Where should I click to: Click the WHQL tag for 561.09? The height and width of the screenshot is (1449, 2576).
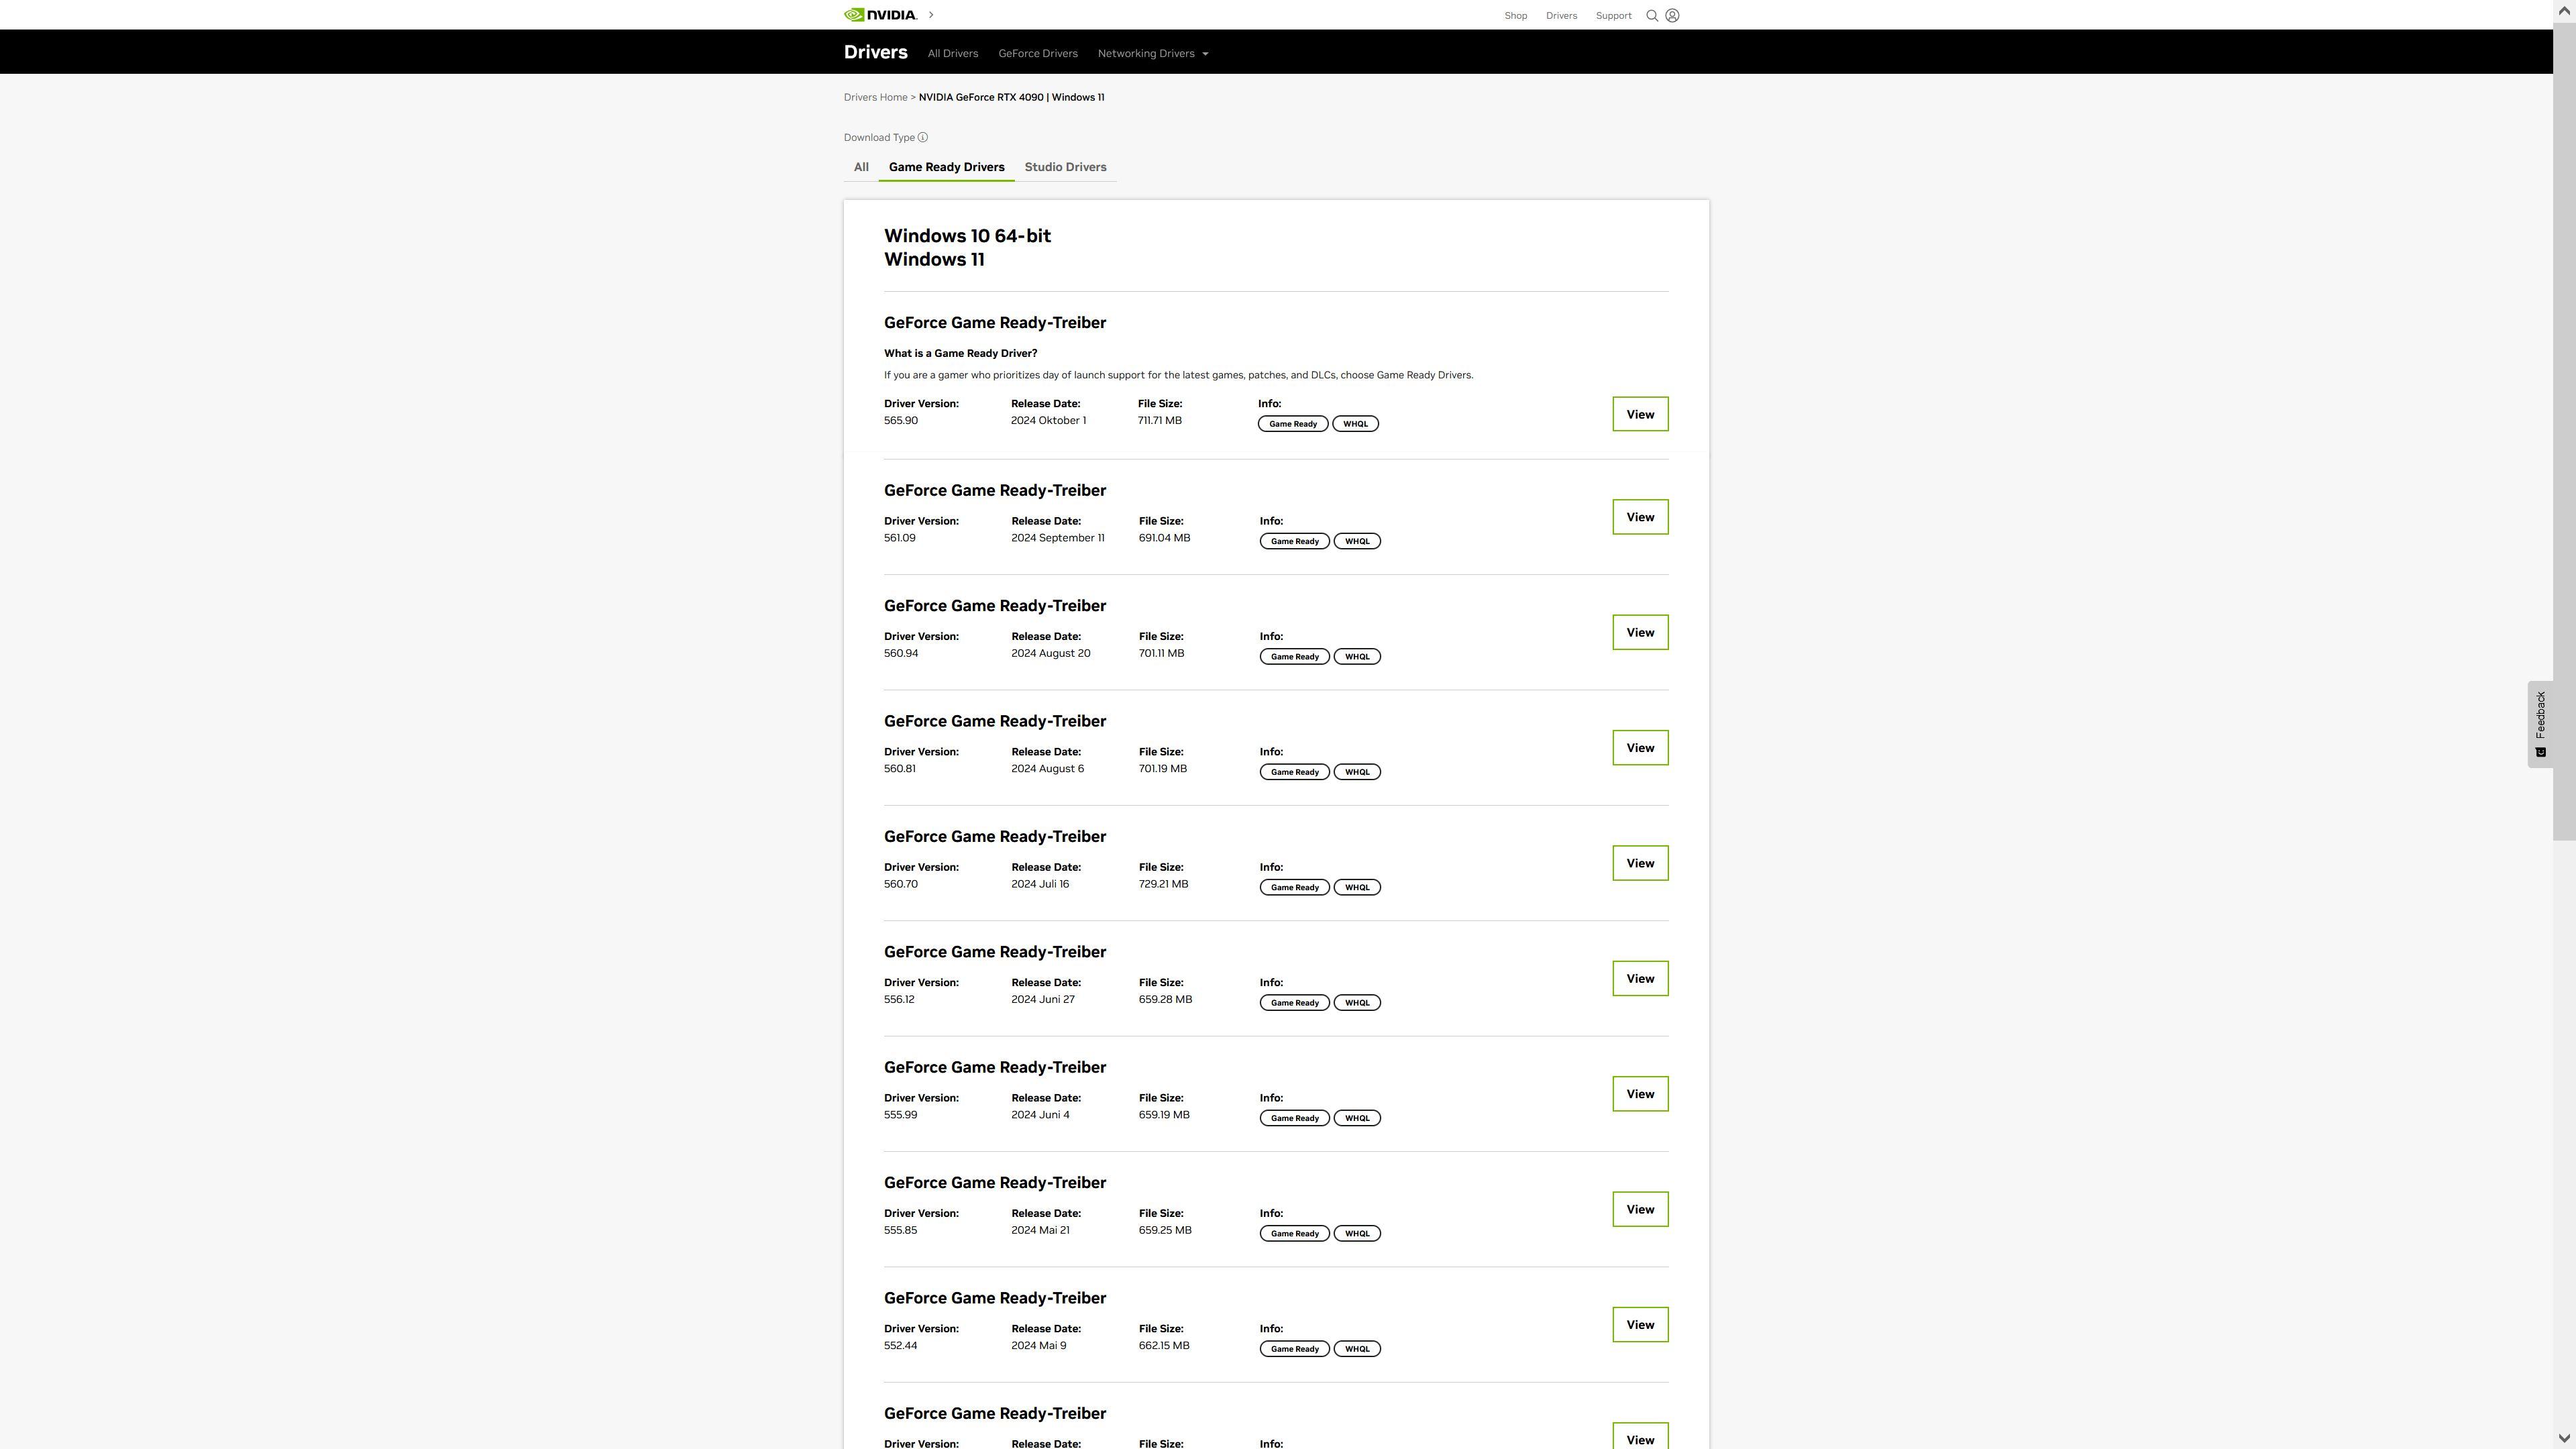pyautogui.click(x=1357, y=541)
